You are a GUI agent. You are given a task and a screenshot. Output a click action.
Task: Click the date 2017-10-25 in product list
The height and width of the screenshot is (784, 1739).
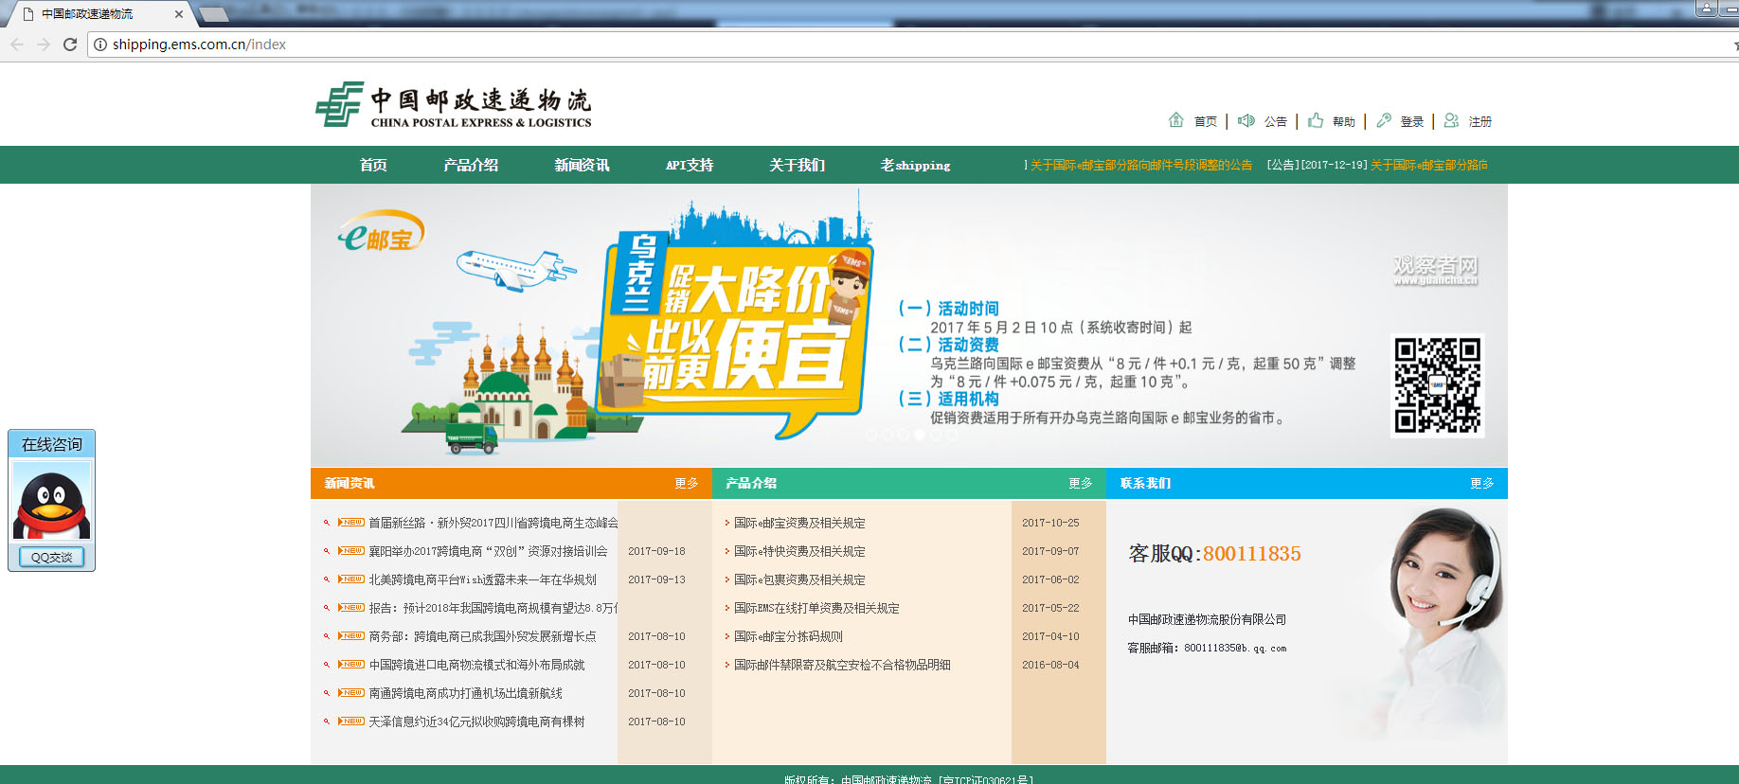click(x=1050, y=523)
